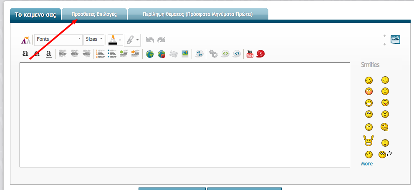Image resolution: width=414 pixels, height=190 pixels.
Task: Click the Remove Text Formatting icon
Action: click(x=25, y=40)
